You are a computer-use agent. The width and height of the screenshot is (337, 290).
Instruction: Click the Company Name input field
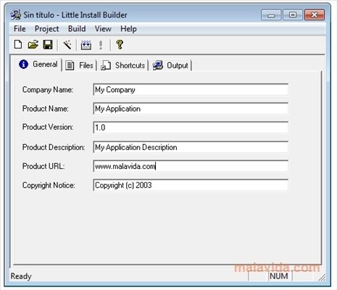coord(191,90)
